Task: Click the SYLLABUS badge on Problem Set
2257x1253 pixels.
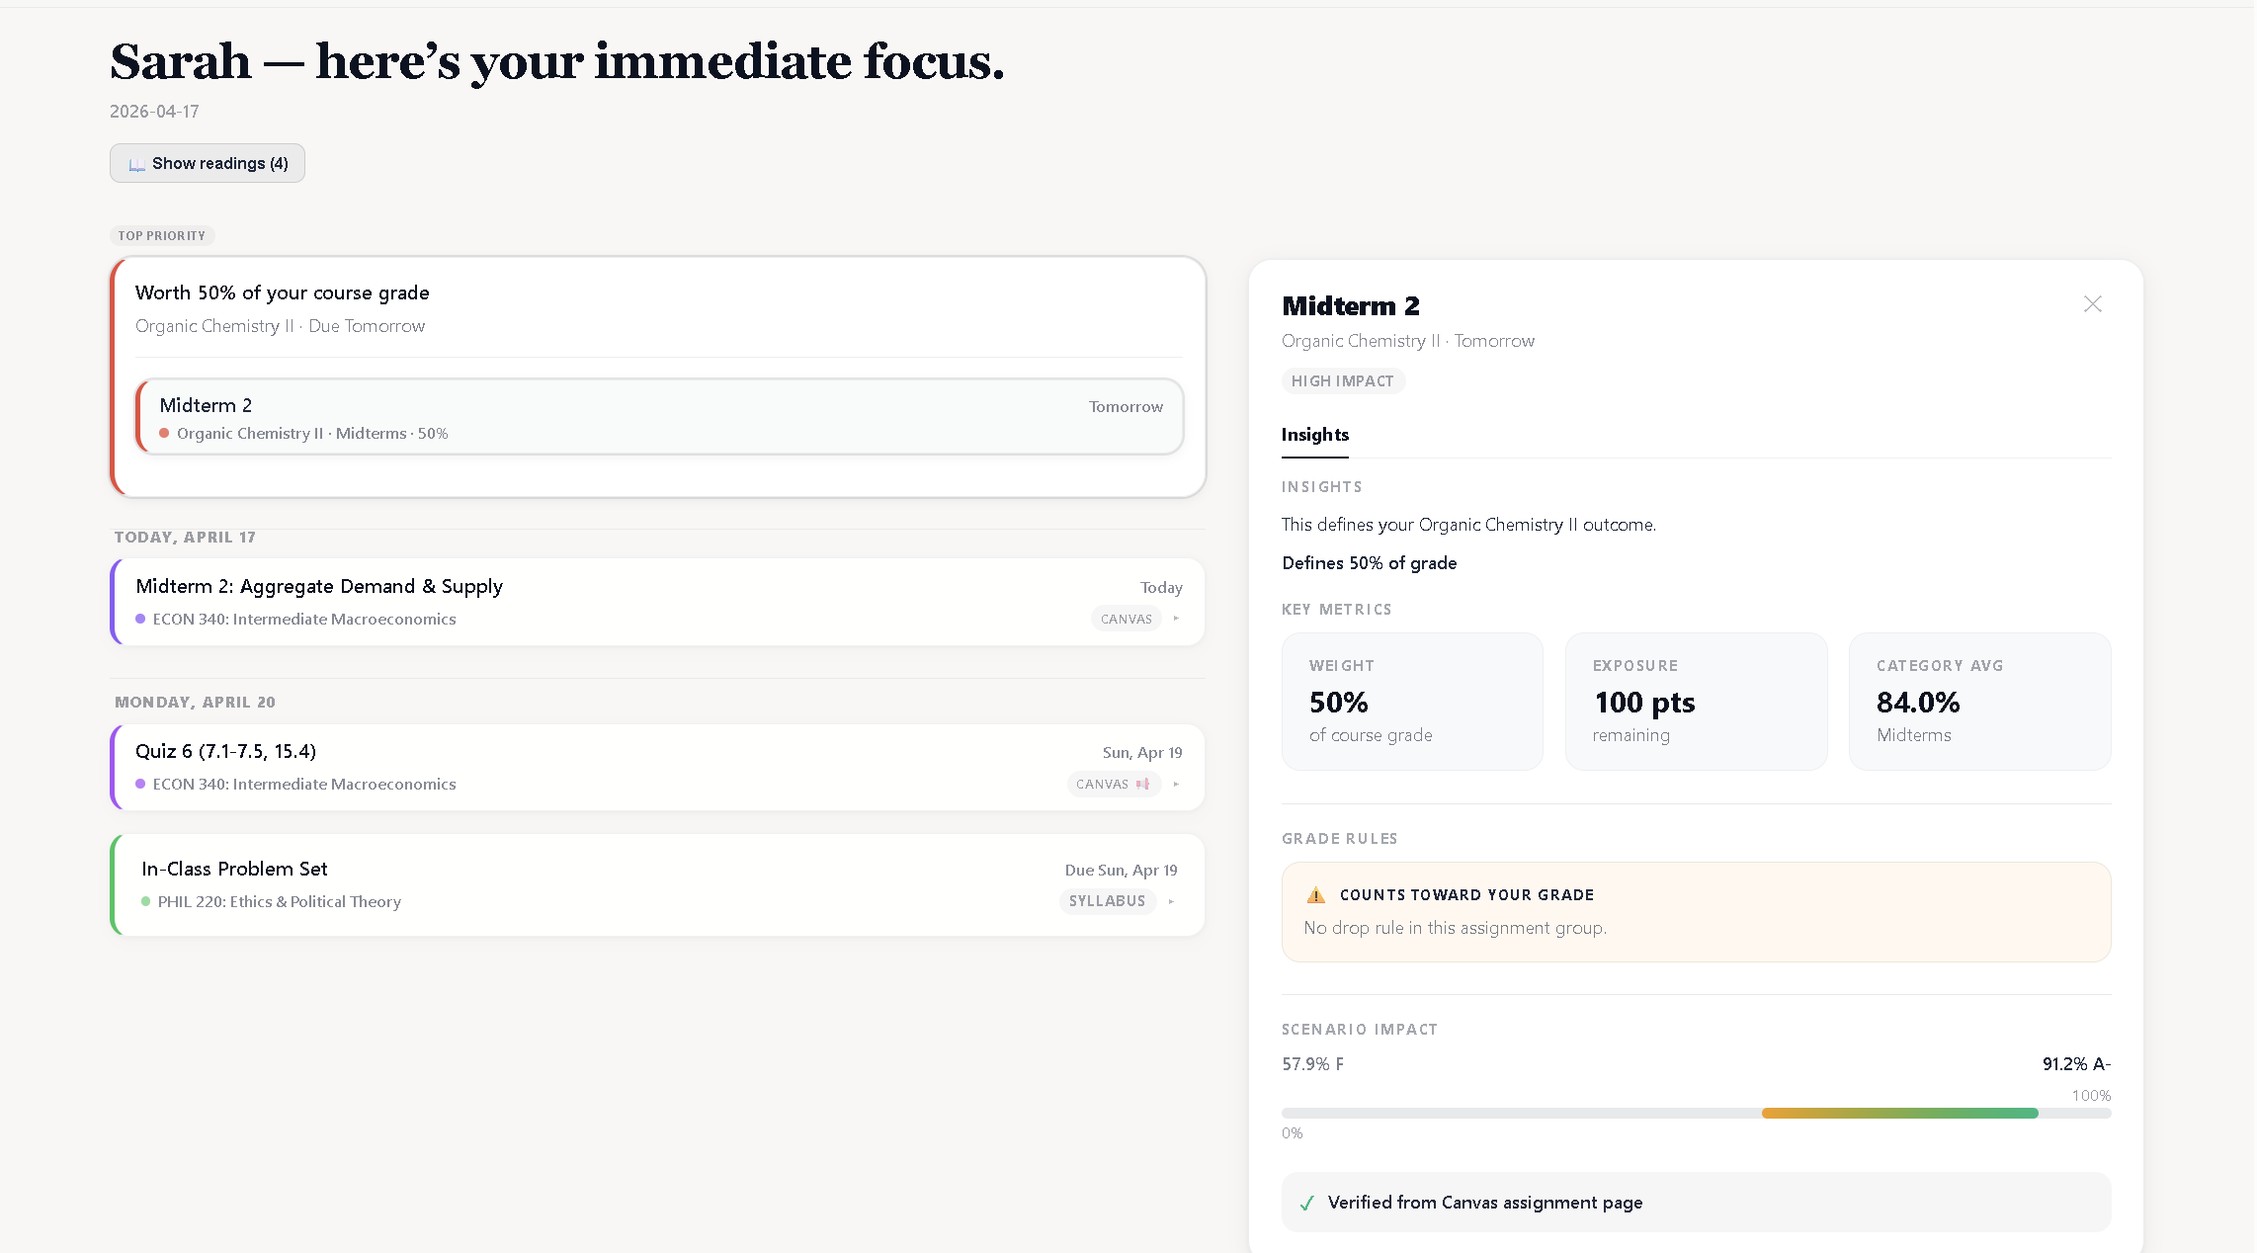Action: point(1108,901)
